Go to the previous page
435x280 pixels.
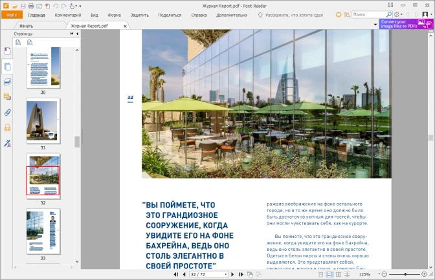184,274
